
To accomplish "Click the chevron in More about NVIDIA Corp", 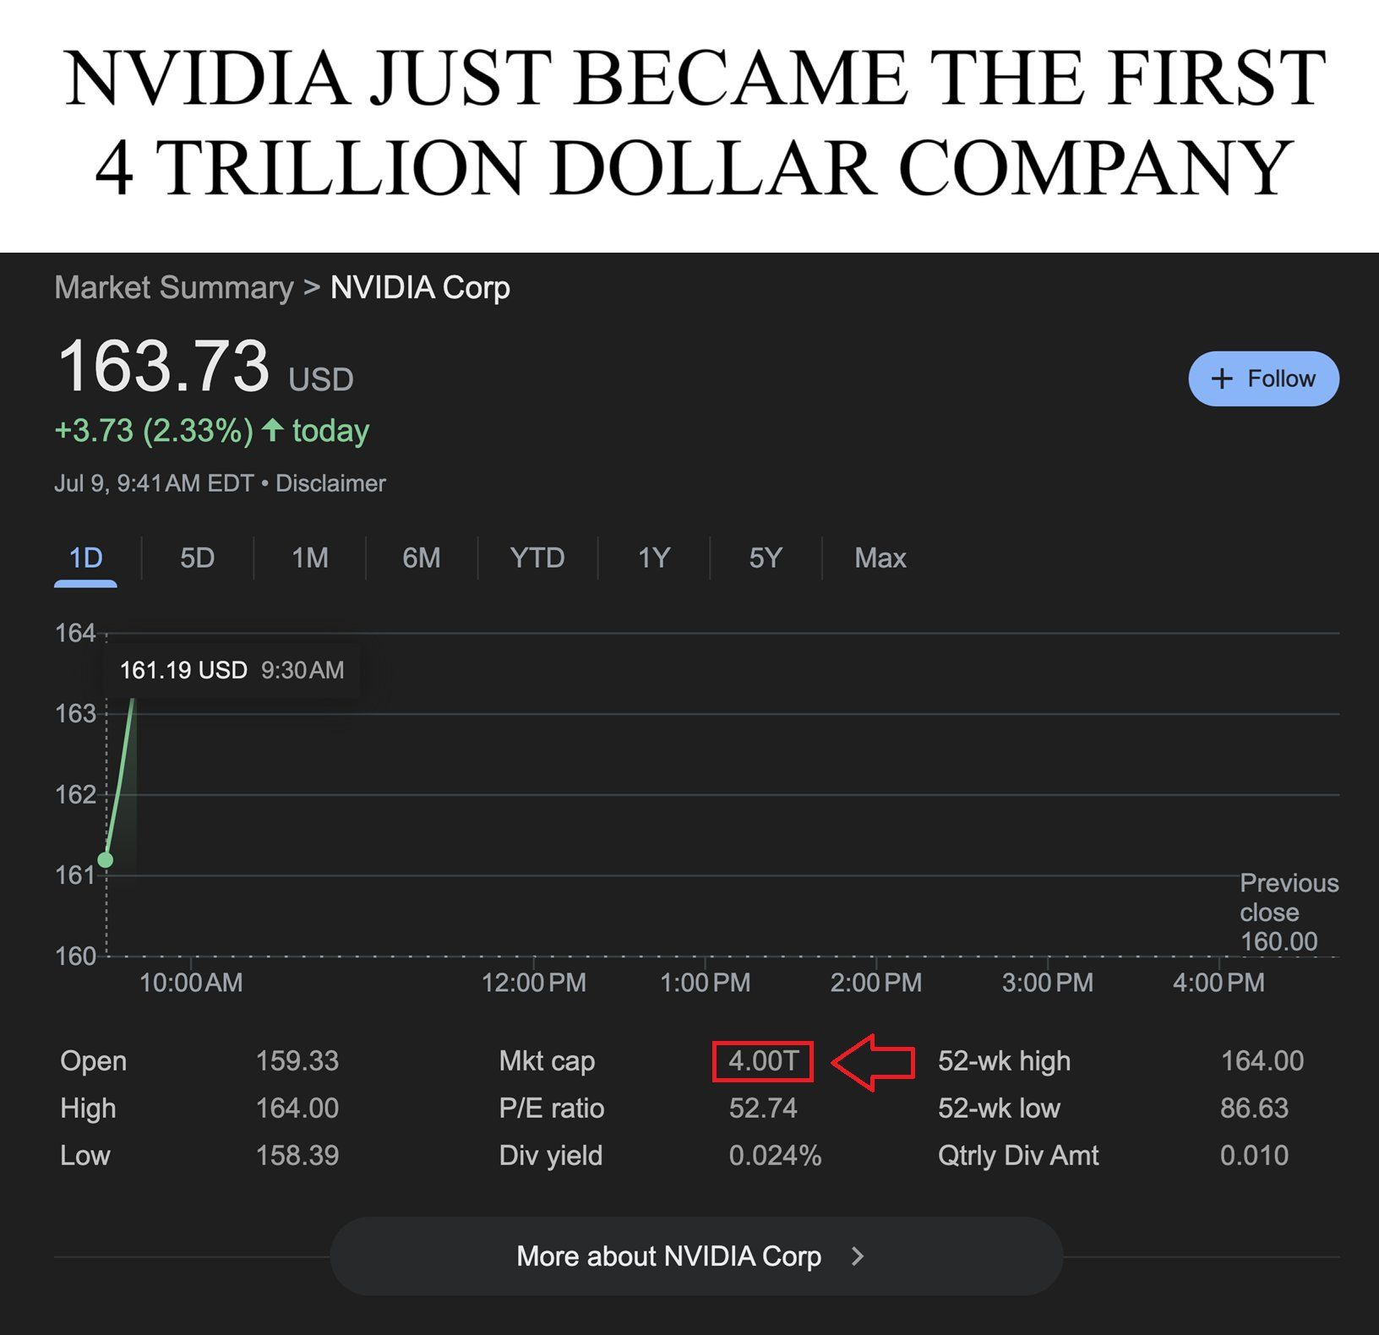I will pyautogui.click(x=858, y=1256).
